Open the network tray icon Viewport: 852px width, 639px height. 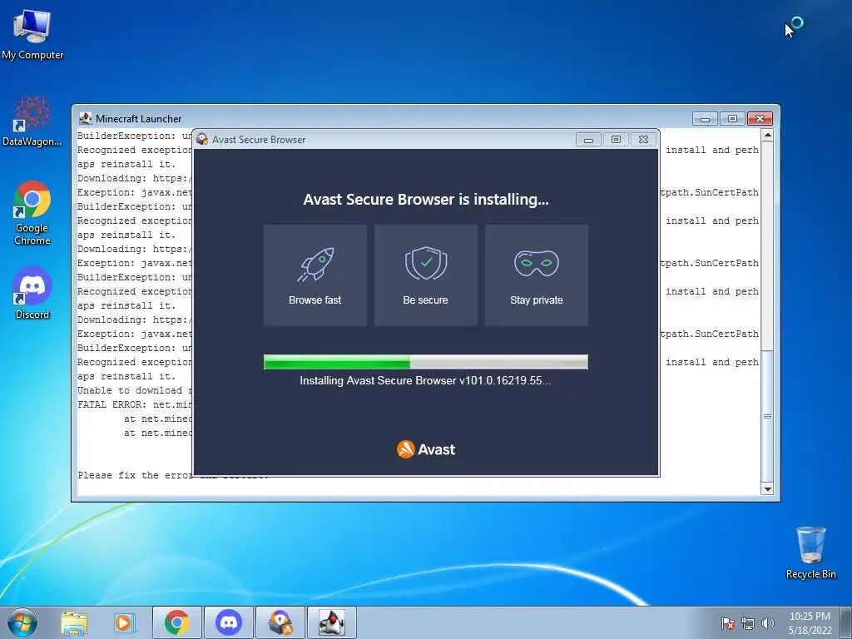coord(748,623)
